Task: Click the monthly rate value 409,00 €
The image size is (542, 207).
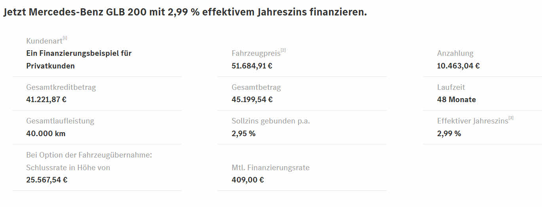Action: (247, 180)
